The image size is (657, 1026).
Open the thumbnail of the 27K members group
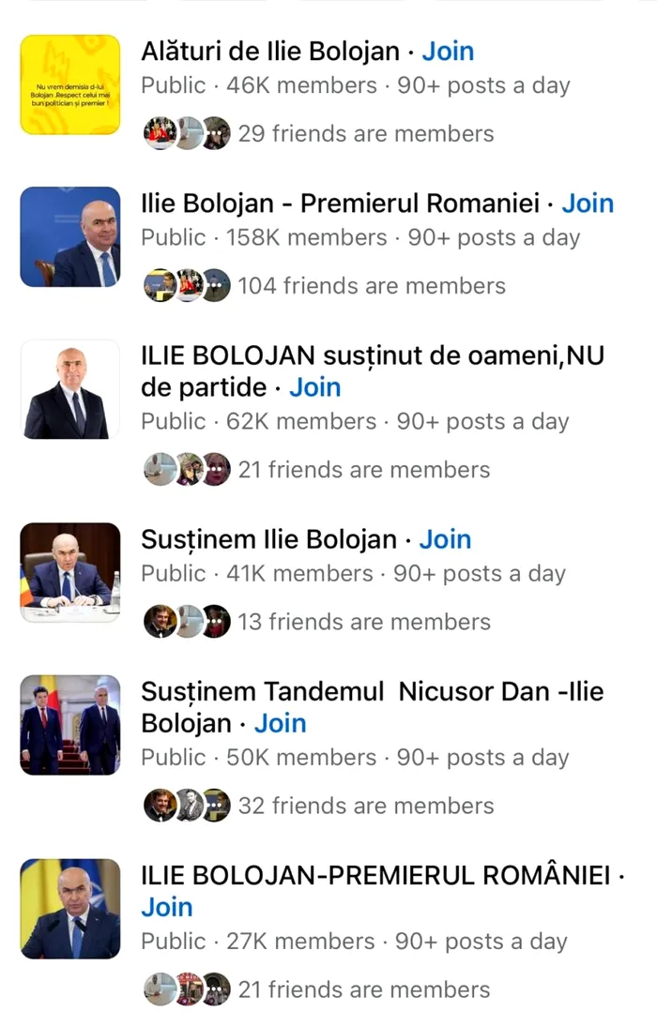(70, 909)
